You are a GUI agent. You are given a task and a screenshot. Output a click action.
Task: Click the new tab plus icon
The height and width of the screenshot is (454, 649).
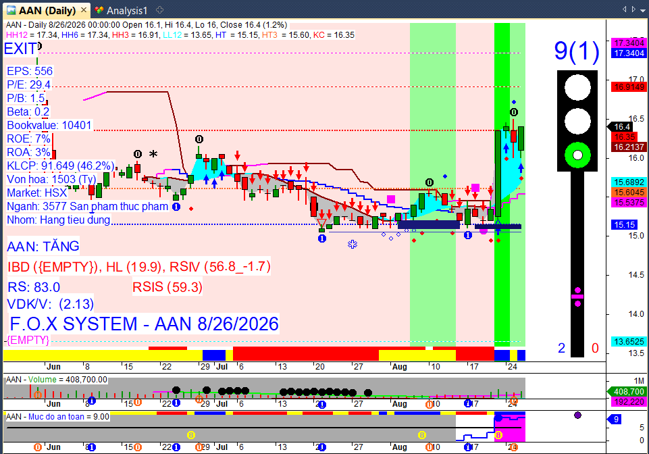(x=160, y=10)
